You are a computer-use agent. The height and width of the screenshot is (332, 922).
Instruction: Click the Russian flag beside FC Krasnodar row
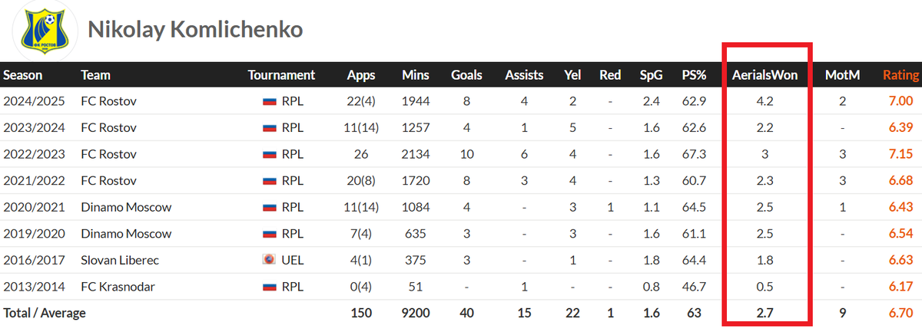[x=269, y=287]
